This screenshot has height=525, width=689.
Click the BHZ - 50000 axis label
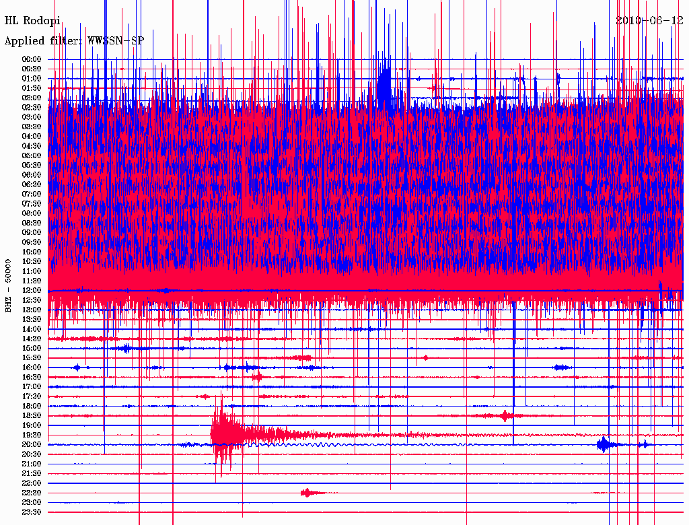point(9,285)
